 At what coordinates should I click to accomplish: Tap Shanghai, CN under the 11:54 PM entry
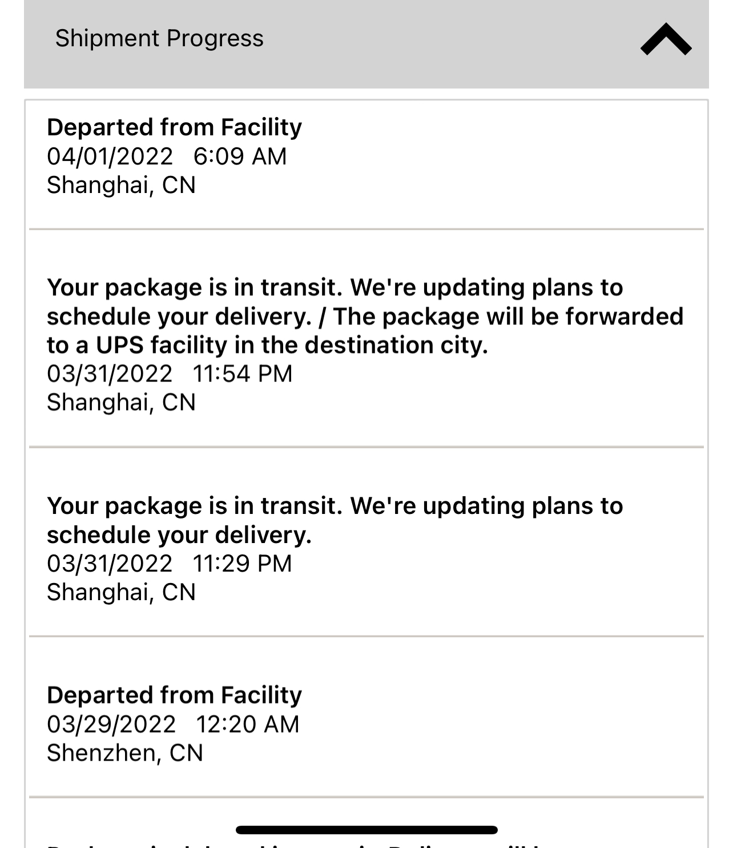pos(121,402)
